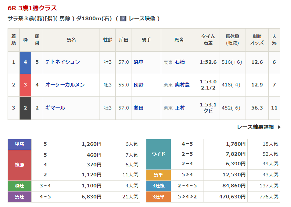Click the orange 3連単 payout label
Viewport: 291px width, 207px height.
(158, 197)
